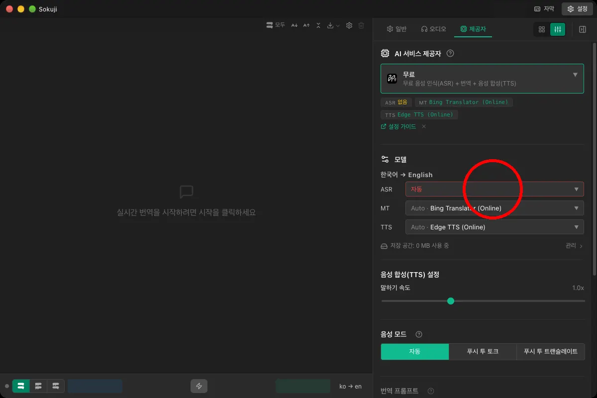Dismiss the 설정 가이드 with the x icon
Image resolution: width=597 pixels, height=398 pixels.
(x=424, y=126)
